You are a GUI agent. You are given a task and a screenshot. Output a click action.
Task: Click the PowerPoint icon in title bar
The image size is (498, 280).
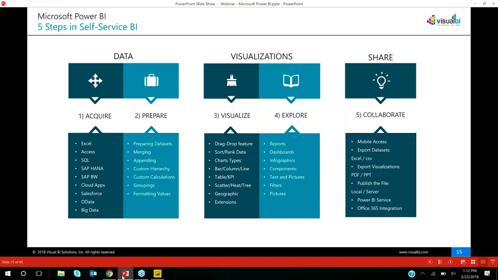coord(4,3)
